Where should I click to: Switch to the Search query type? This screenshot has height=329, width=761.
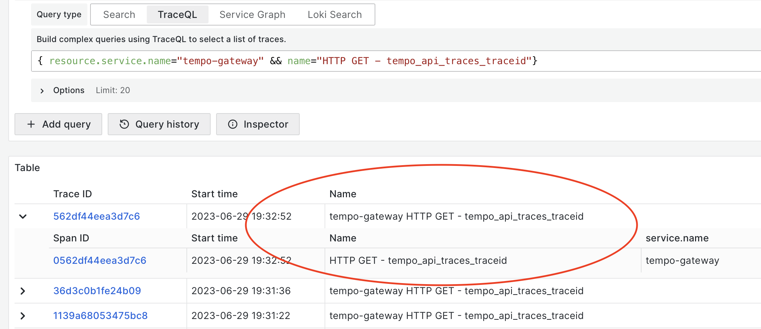click(119, 14)
